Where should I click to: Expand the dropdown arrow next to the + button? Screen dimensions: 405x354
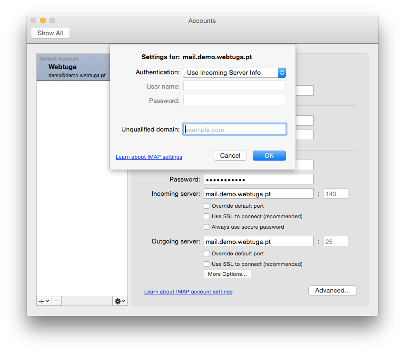pos(46,301)
